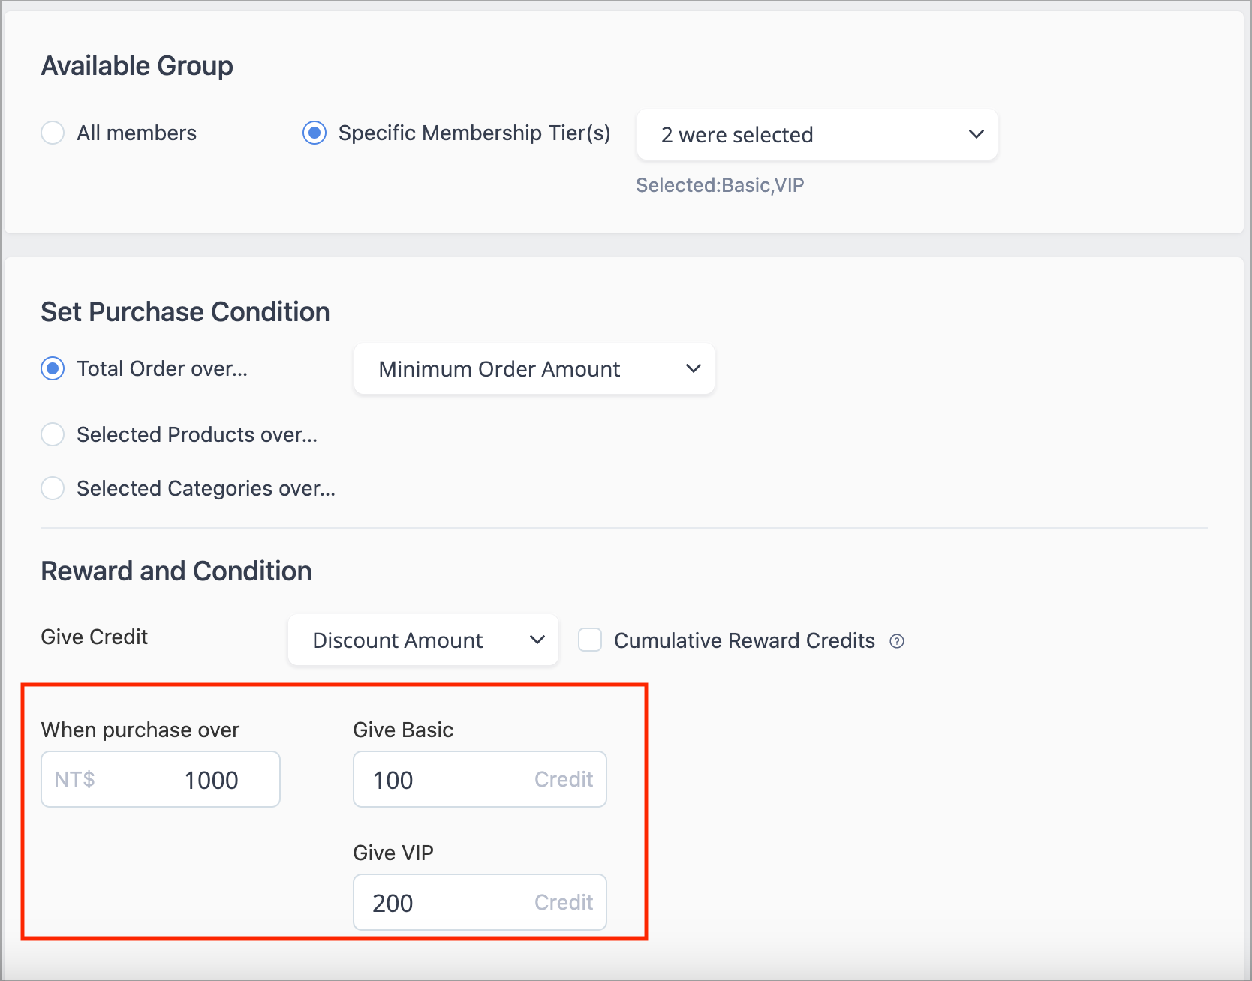Viewport: 1252px width, 981px height.
Task: Click the 'Selected:Basic,VIP' helper text
Action: [x=719, y=185]
